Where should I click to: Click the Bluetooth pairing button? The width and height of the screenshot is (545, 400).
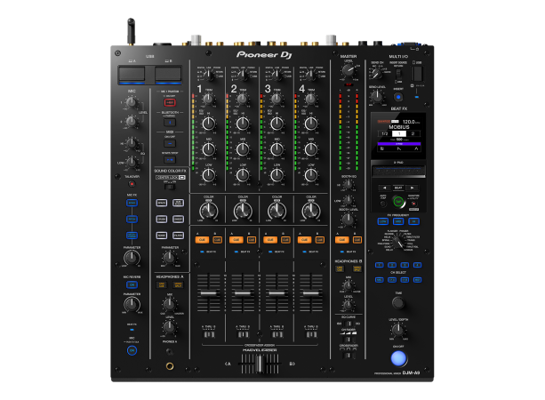[170, 123]
